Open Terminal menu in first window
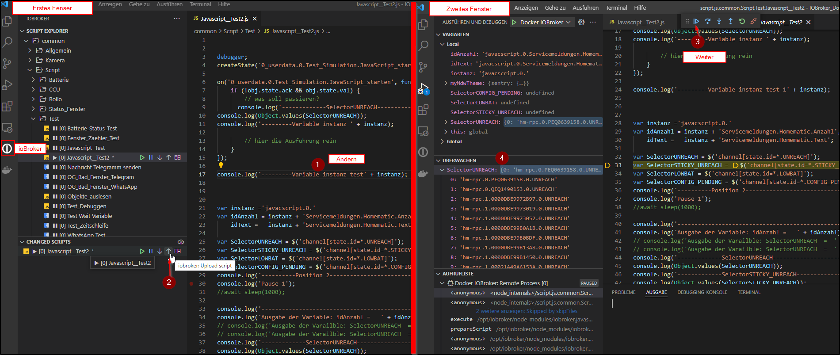This screenshot has width=840, height=355. point(200,4)
